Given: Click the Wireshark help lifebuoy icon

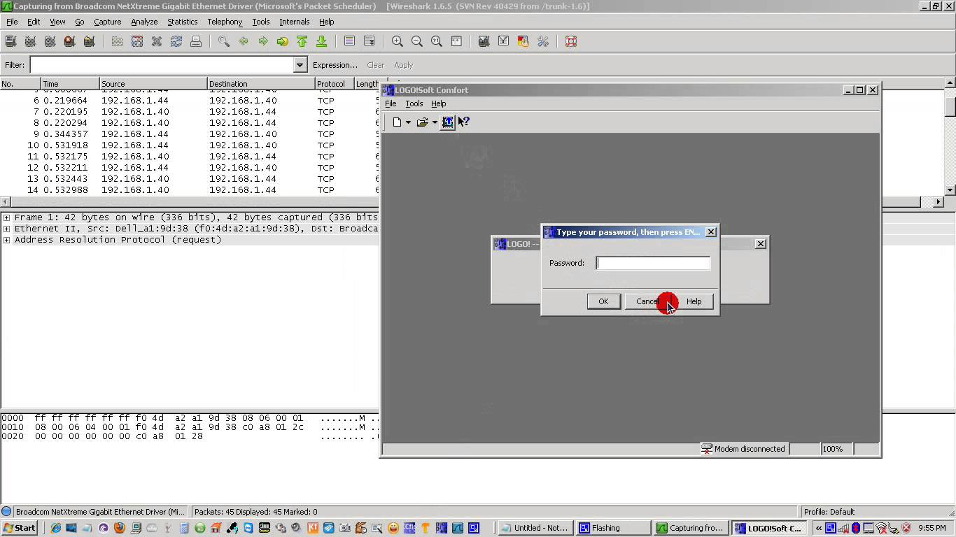Looking at the screenshot, I should 570,41.
